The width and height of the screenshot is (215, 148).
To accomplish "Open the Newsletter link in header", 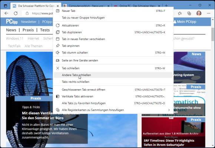I will coord(29,22).
